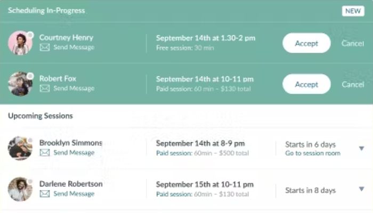Click Darlene Robertson's profile photo
The height and width of the screenshot is (213, 373).
20,189
